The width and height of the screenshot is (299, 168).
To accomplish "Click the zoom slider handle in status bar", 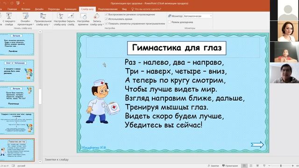I will click(x=281, y=166).
